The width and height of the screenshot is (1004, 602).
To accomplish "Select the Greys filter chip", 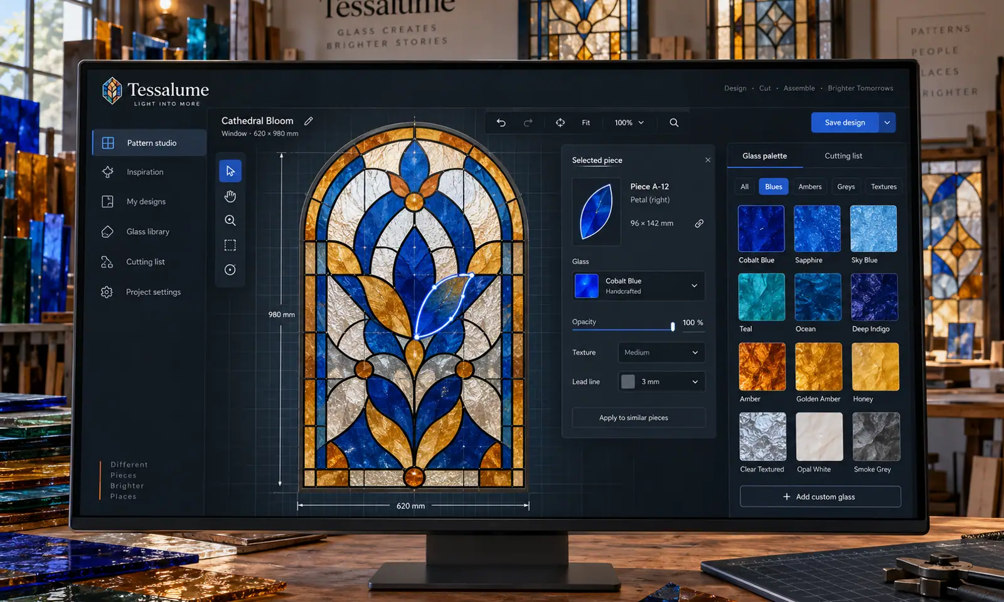I will click(x=846, y=187).
